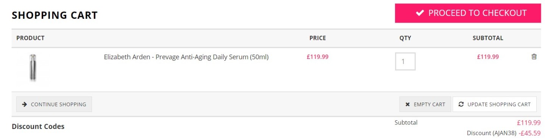Open the Elizabeth Arden Prevage serum product link

(x=186, y=57)
